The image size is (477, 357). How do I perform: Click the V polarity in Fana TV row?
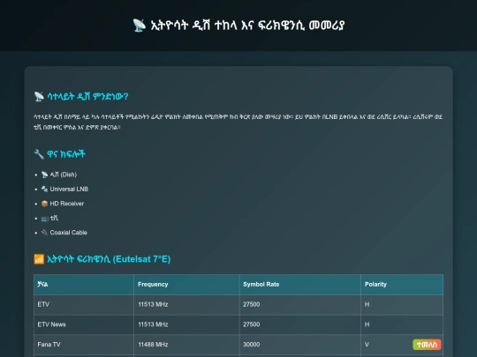[x=367, y=345]
